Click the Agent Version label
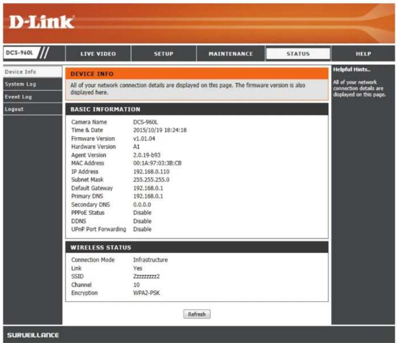 tap(89, 155)
